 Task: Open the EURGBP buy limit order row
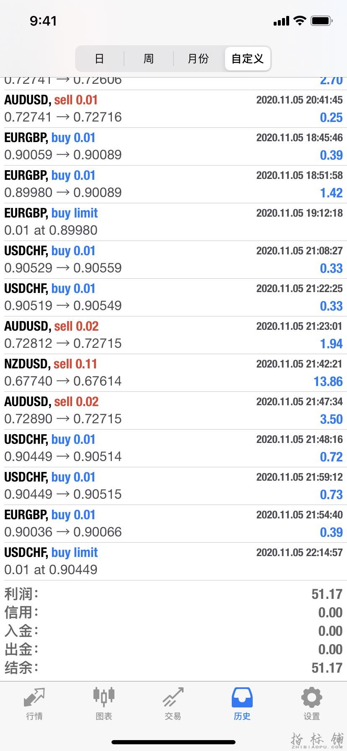tap(173, 222)
